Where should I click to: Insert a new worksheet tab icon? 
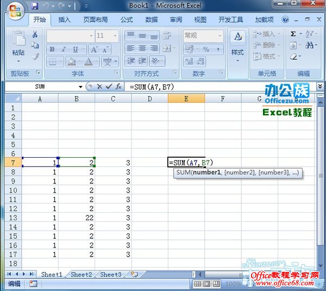coord(134,275)
